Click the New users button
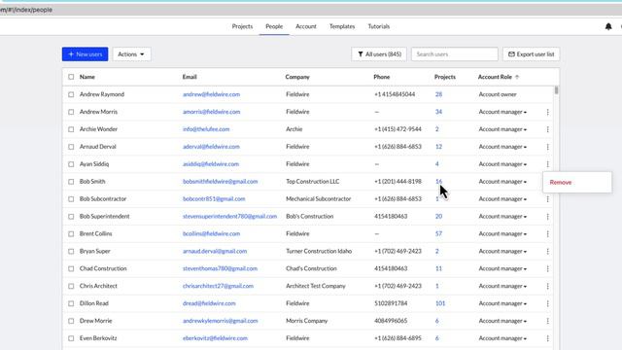 click(85, 54)
